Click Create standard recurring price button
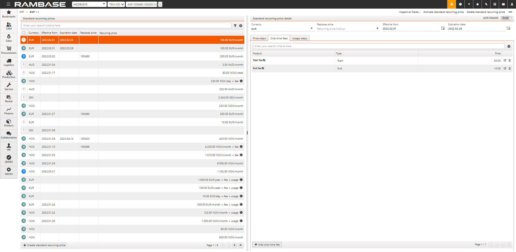 coord(44,245)
